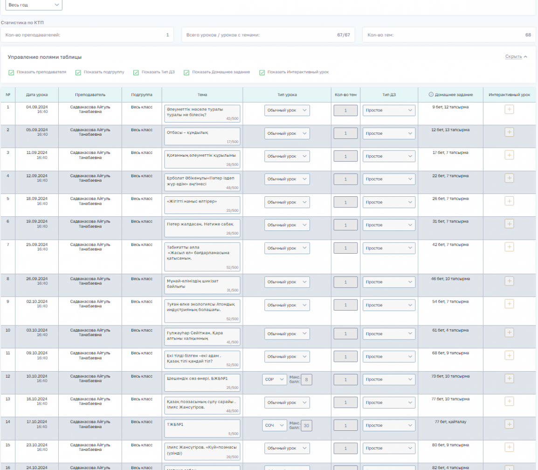This screenshot has width=538, height=470.
Task: Uncheck Показать подгруппу checkbox
Action: point(78,72)
